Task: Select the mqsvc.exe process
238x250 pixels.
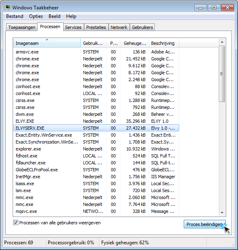Action: point(96,211)
